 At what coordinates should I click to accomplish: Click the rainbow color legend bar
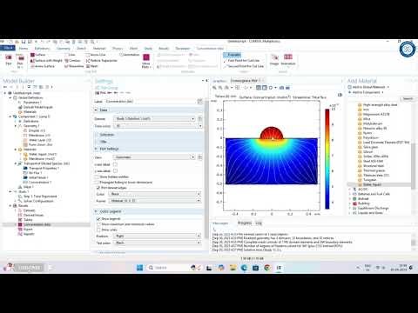point(327,158)
